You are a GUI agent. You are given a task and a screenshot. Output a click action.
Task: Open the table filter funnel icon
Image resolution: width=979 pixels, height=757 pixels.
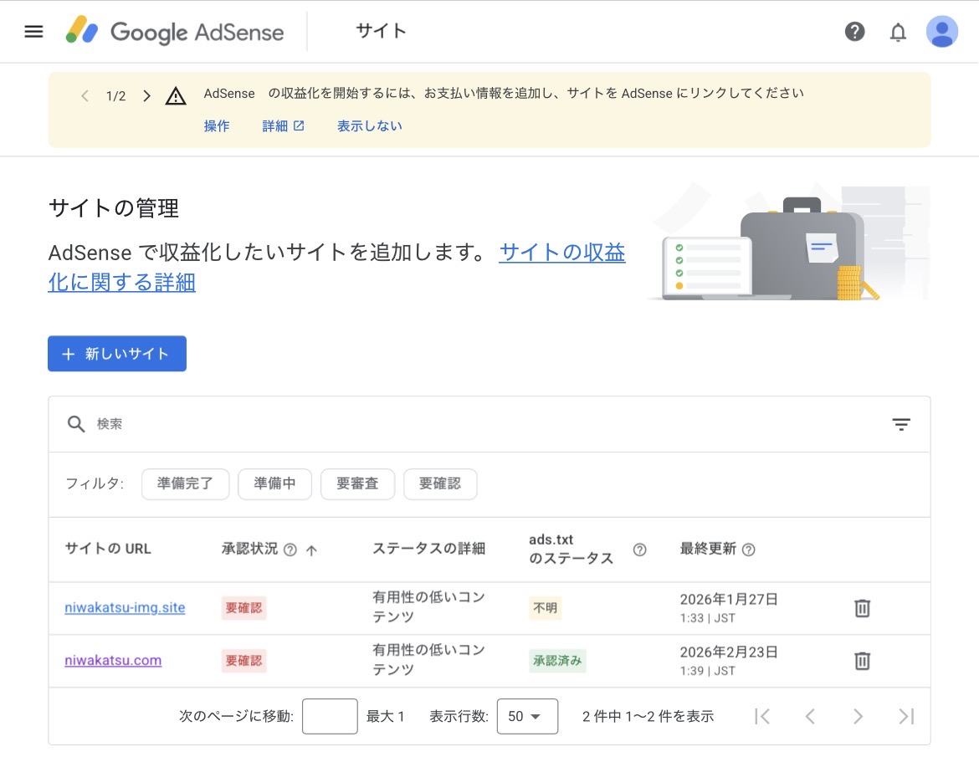click(x=901, y=424)
